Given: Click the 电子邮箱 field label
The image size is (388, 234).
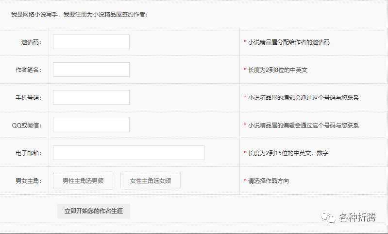Looking at the screenshot, I should pyautogui.click(x=28, y=153).
